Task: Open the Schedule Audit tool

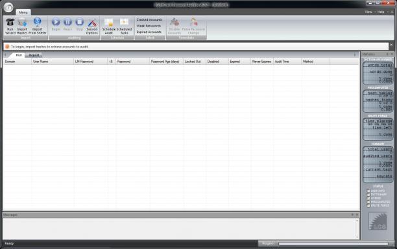Action: [108, 27]
